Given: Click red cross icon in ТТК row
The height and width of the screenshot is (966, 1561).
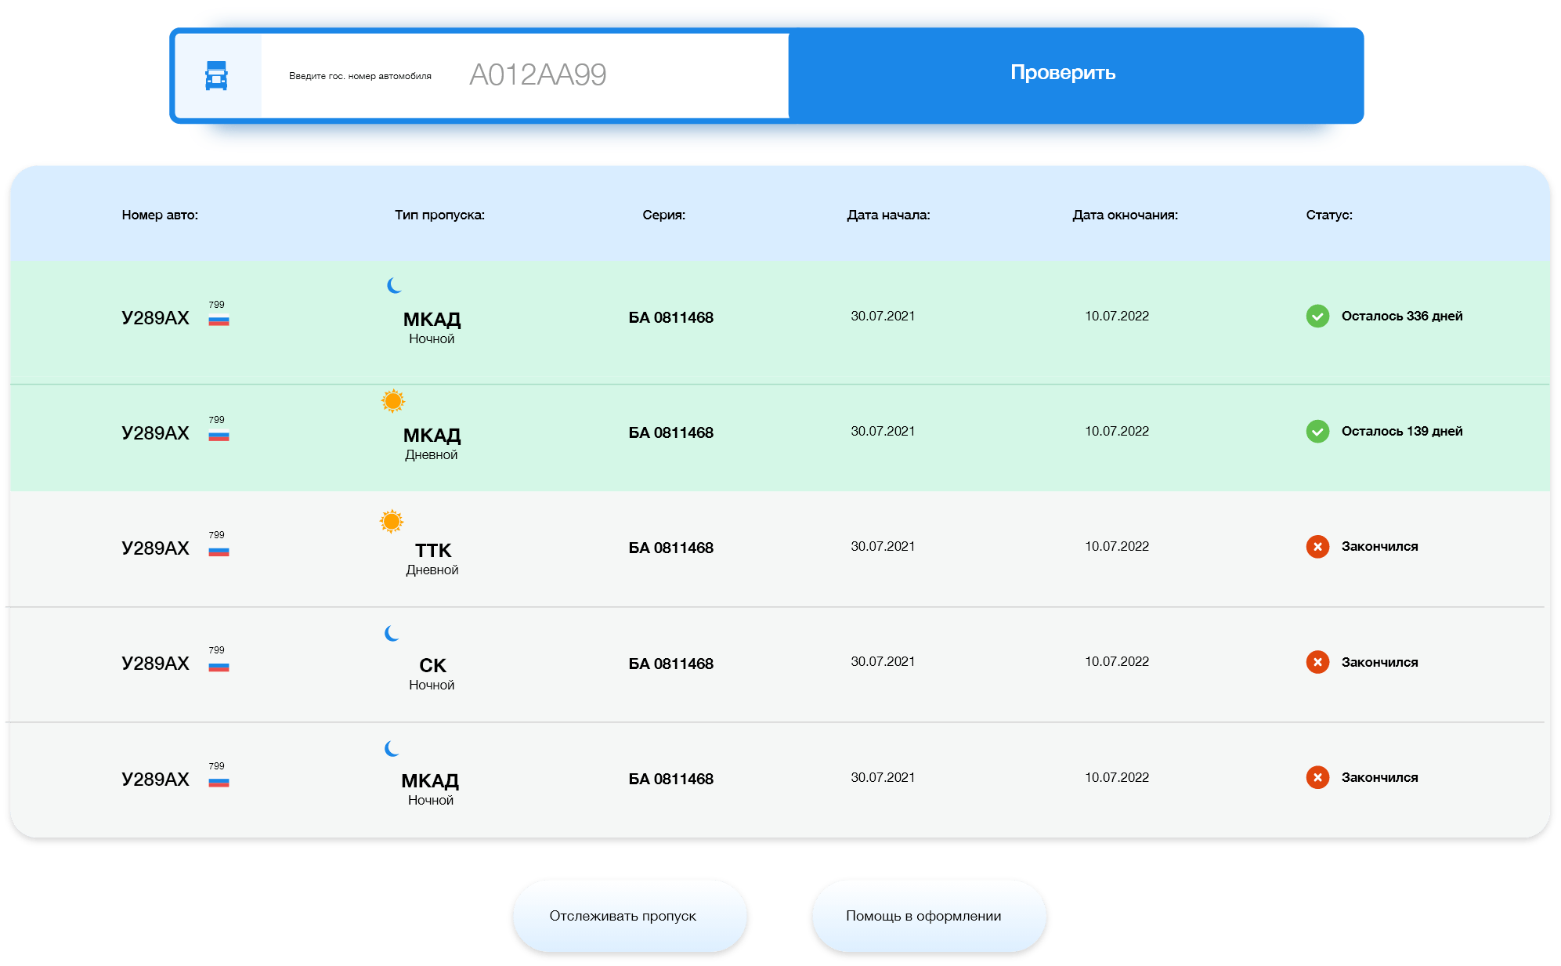Looking at the screenshot, I should click(x=1317, y=546).
